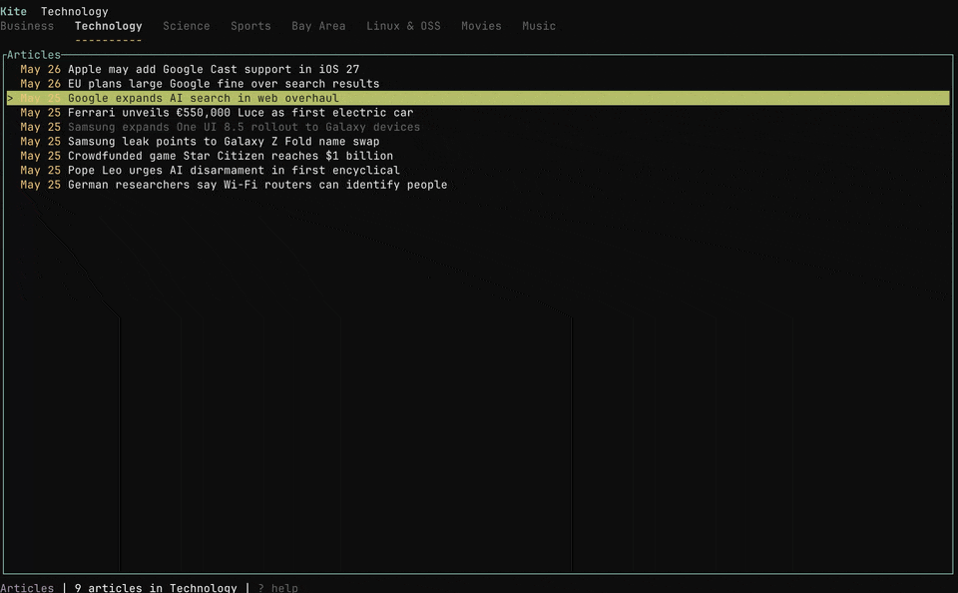Select the Technology tab

click(108, 26)
